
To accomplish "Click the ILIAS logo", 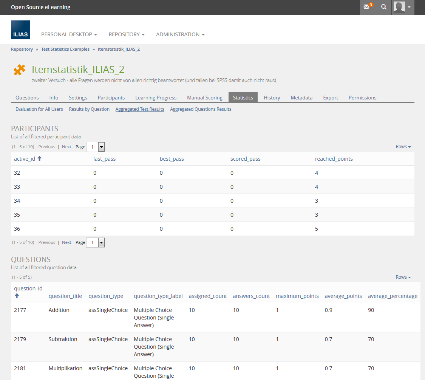I will coord(20,30).
